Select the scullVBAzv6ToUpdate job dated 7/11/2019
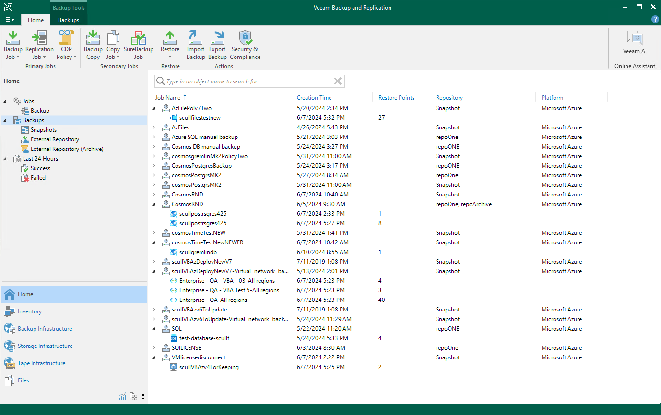This screenshot has width=661, height=415. coord(200,310)
